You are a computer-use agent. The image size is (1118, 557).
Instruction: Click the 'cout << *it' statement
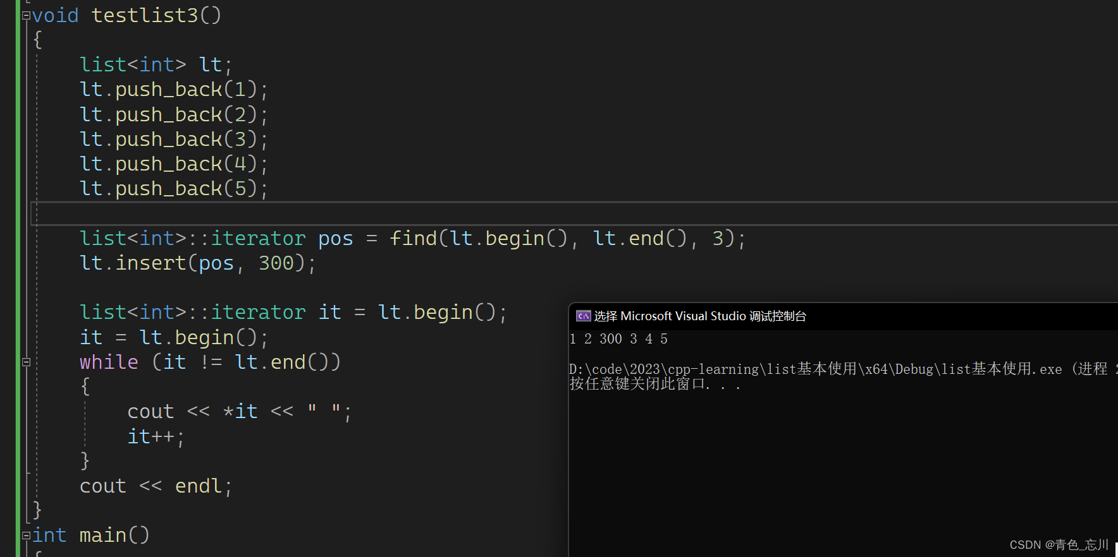point(239,411)
